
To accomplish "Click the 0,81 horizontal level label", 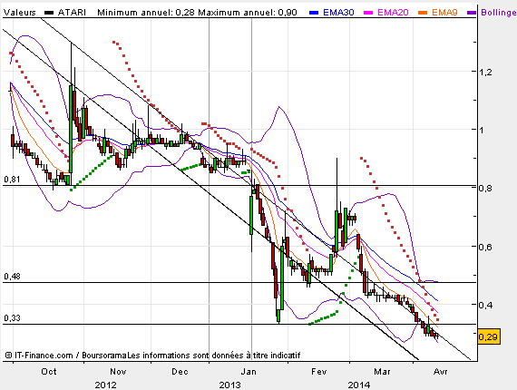I will click(12, 180).
